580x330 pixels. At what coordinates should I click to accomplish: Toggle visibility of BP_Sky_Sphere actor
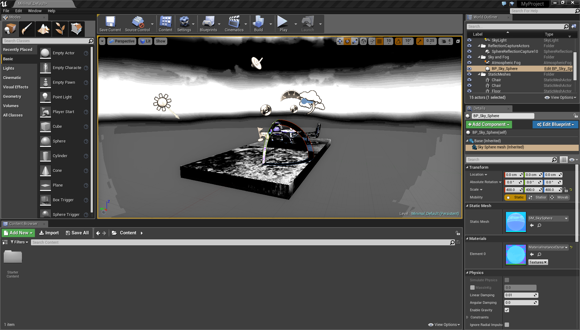469,69
